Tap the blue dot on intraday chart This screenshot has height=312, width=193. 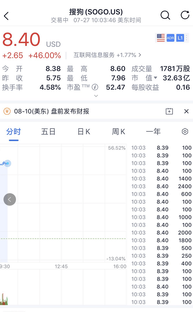[x=8, y=163]
